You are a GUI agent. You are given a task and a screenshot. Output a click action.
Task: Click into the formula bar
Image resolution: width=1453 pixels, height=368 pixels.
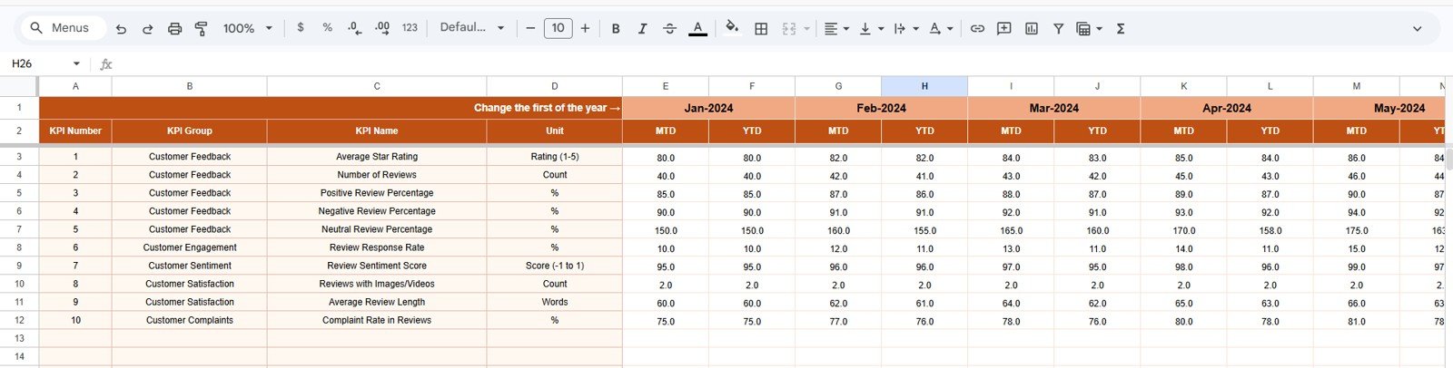coord(781,63)
